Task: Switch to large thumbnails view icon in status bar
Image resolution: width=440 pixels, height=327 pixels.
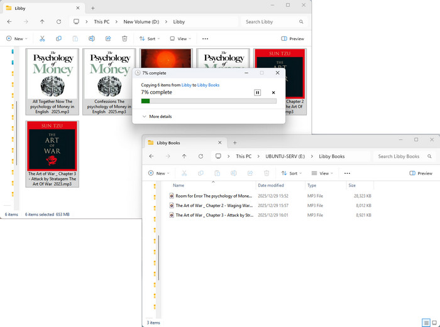Action: pyautogui.click(x=434, y=323)
